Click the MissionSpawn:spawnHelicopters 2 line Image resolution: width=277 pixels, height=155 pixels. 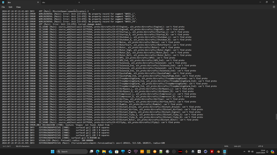(45, 11)
